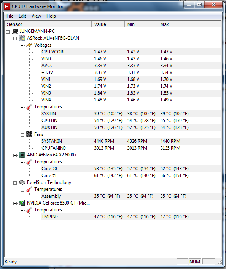Click the motherboard Temperatures thermometer icon
226x269 pixels.
click(29, 107)
